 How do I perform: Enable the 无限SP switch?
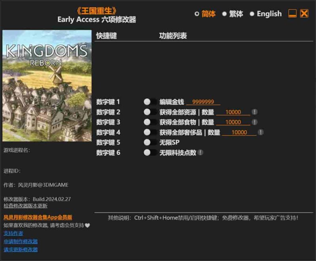coord(149,143)
